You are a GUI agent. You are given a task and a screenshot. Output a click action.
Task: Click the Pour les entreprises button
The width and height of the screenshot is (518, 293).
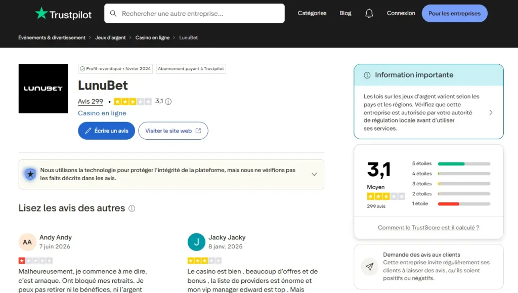pos(454,14)
